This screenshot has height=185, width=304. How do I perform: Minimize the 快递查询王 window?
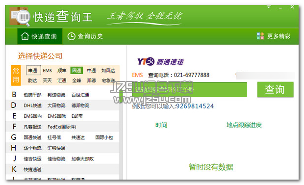(280, 8)
